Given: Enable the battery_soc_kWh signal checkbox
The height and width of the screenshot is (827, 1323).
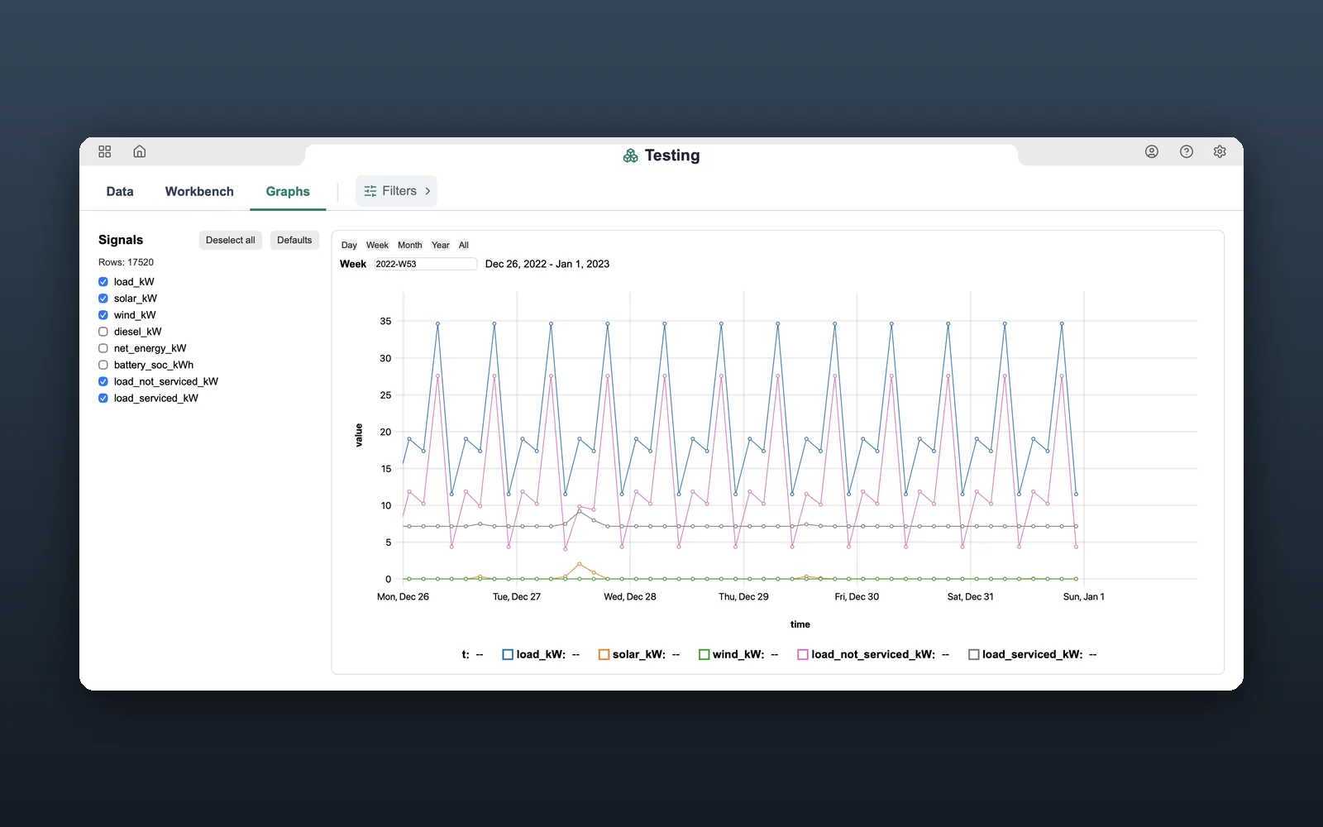Looking at the screenshot, I should 103,365.
